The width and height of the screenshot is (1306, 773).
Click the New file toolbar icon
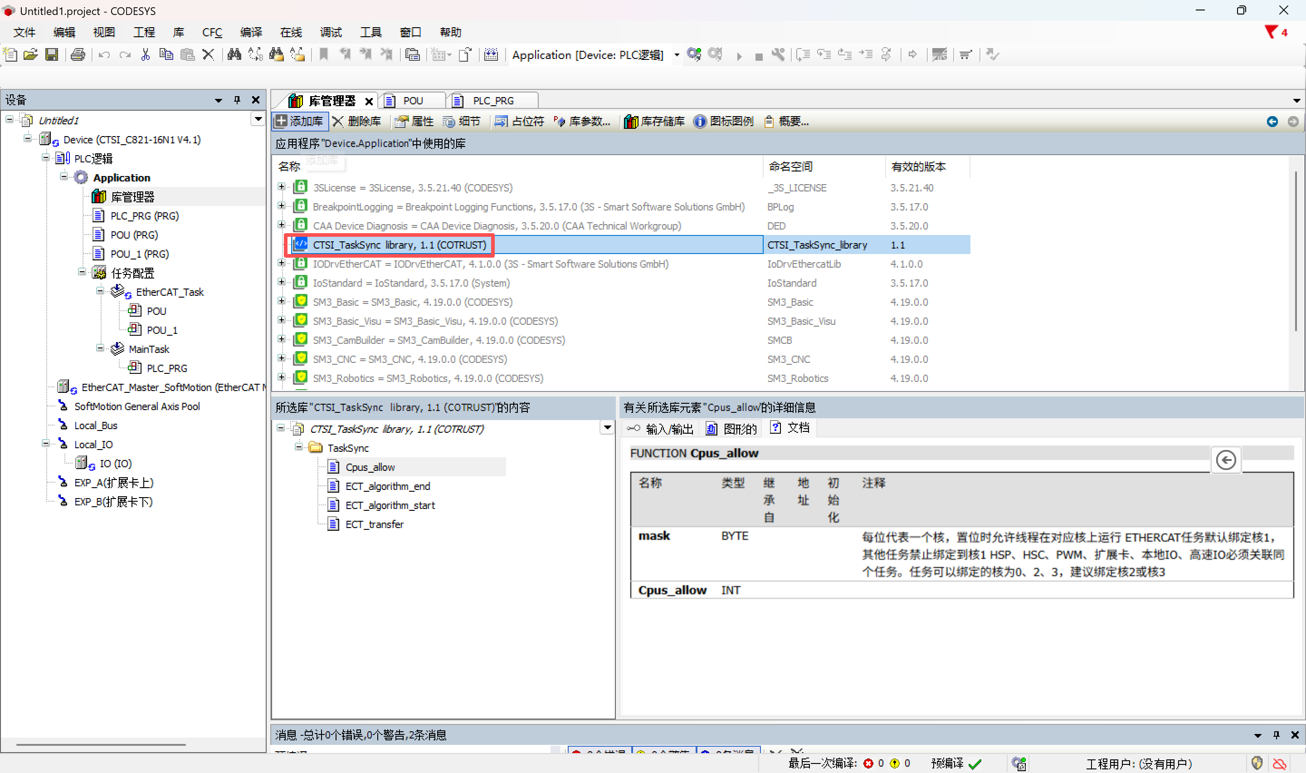pyautogui.click(x=10, y=55)
